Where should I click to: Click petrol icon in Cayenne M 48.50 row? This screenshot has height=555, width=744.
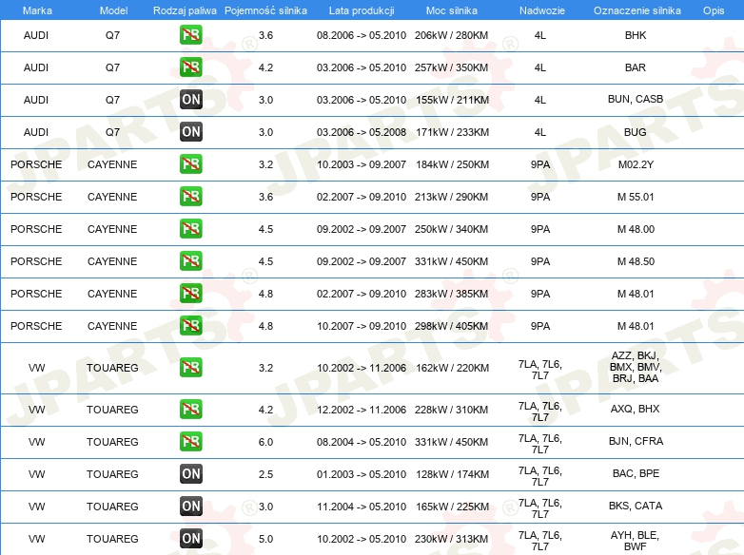190,261
